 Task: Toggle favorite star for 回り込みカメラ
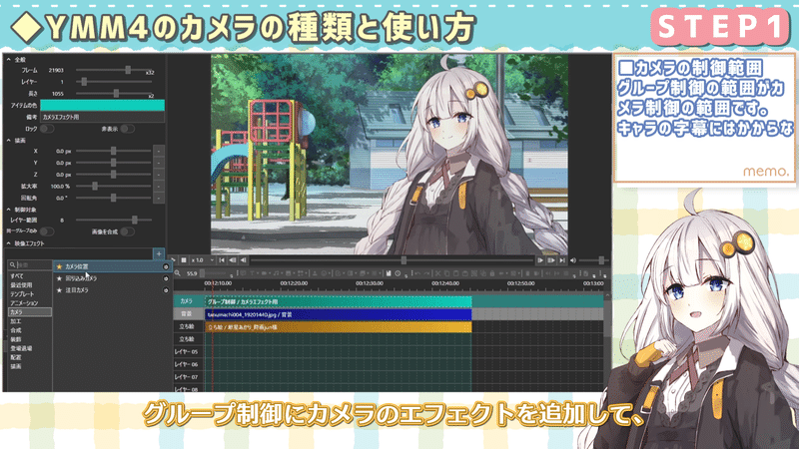point(59,278)
